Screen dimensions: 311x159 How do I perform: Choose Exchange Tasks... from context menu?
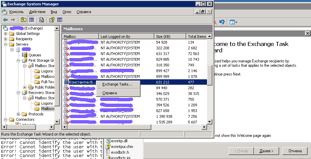tap(118, 85)
